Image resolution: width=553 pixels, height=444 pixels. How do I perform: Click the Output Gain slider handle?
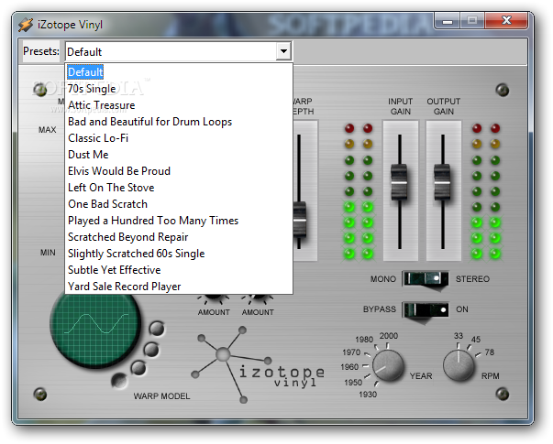pyautogui.click(x=442, y=183)
